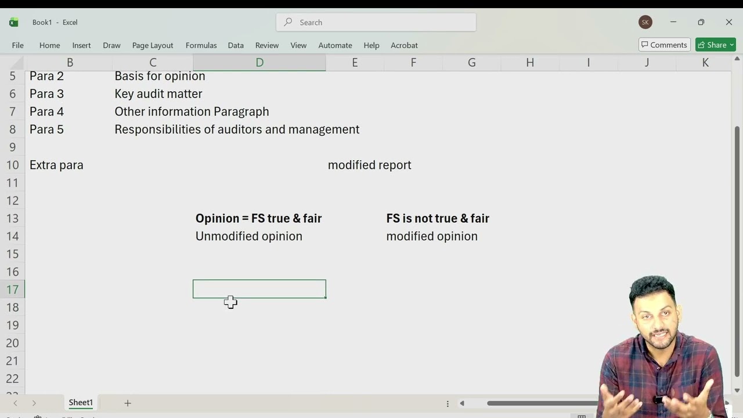The image size is (743, 418).
Task: Switch to the Home ribbon tab
Action: [x=49, y=45]
